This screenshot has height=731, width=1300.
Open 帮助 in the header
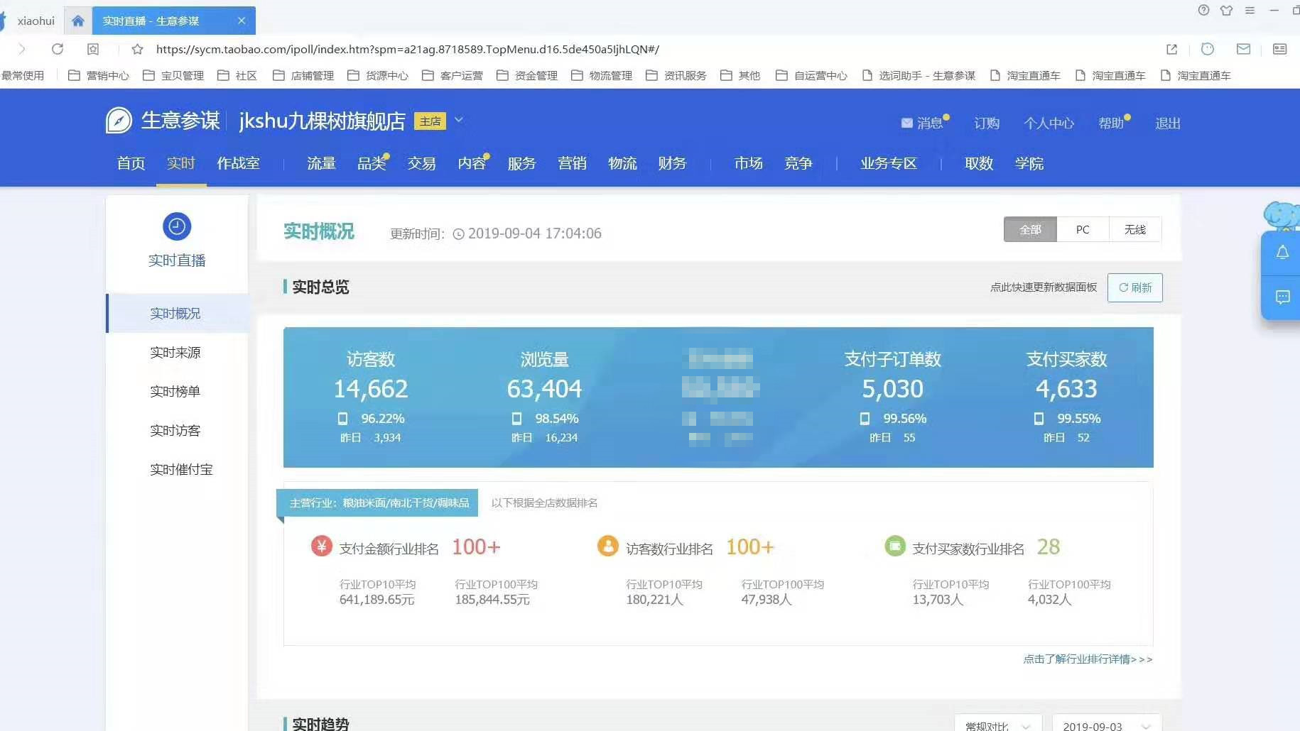pos(1112,123)
